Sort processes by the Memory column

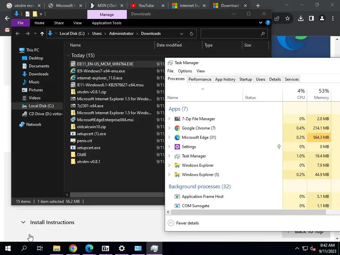tap(319, 94)
